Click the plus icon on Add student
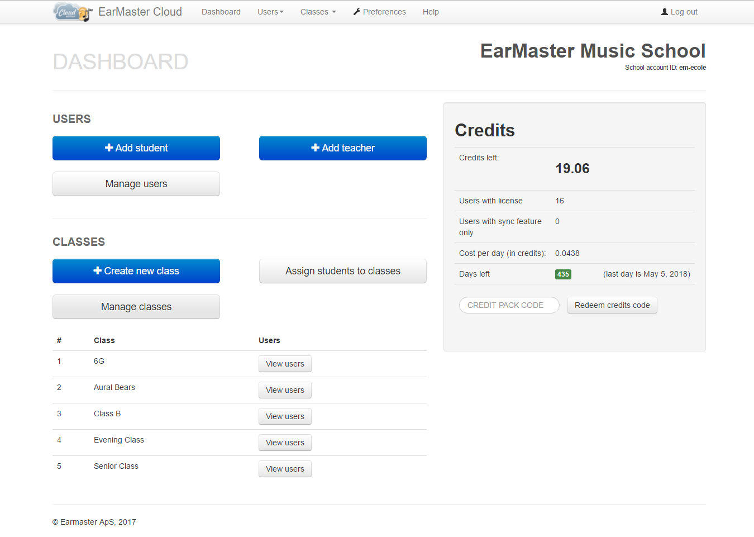Screen dimensions: 754x537 [x=109, y=148]
